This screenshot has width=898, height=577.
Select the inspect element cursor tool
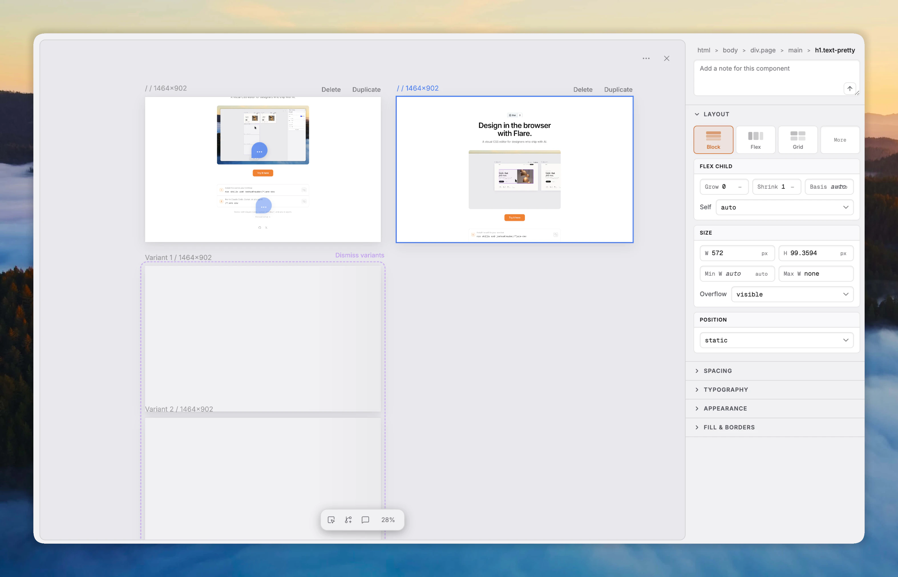pyautogui.click(x=331, y=520)
